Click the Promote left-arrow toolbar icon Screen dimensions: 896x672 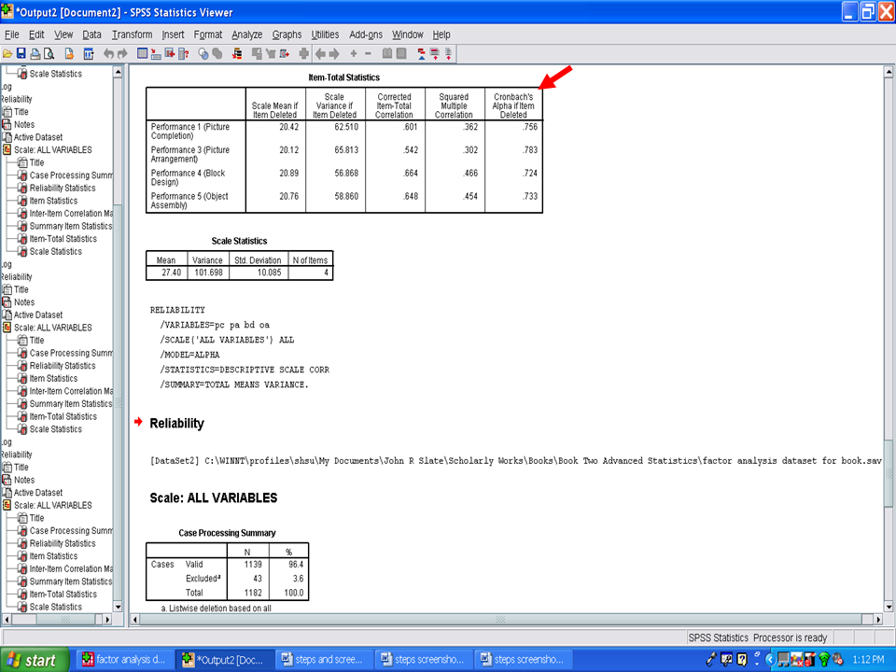tap(319, 54)
